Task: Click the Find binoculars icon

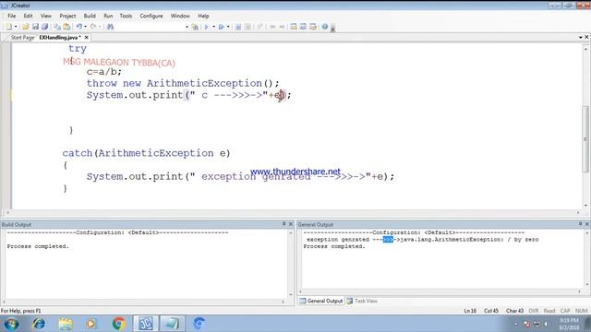Action: pos(110,27)
